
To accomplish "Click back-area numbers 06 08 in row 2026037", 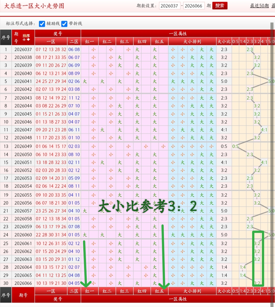I will pos(74,49).
